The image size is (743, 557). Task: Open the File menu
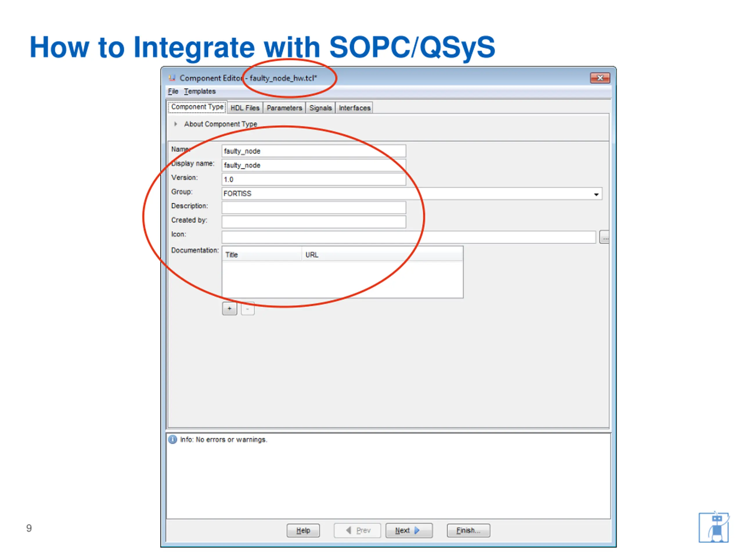coord(173,91)
